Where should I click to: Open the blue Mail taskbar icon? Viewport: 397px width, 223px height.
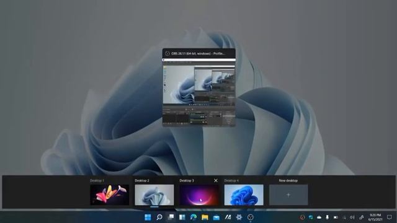click(216, 217)
